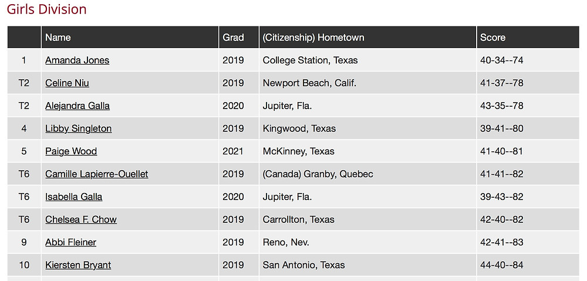Viewport: 587px width, 281px height.
Task: Open Amanda Jones player profile link
Action: [x=77, y=60]
